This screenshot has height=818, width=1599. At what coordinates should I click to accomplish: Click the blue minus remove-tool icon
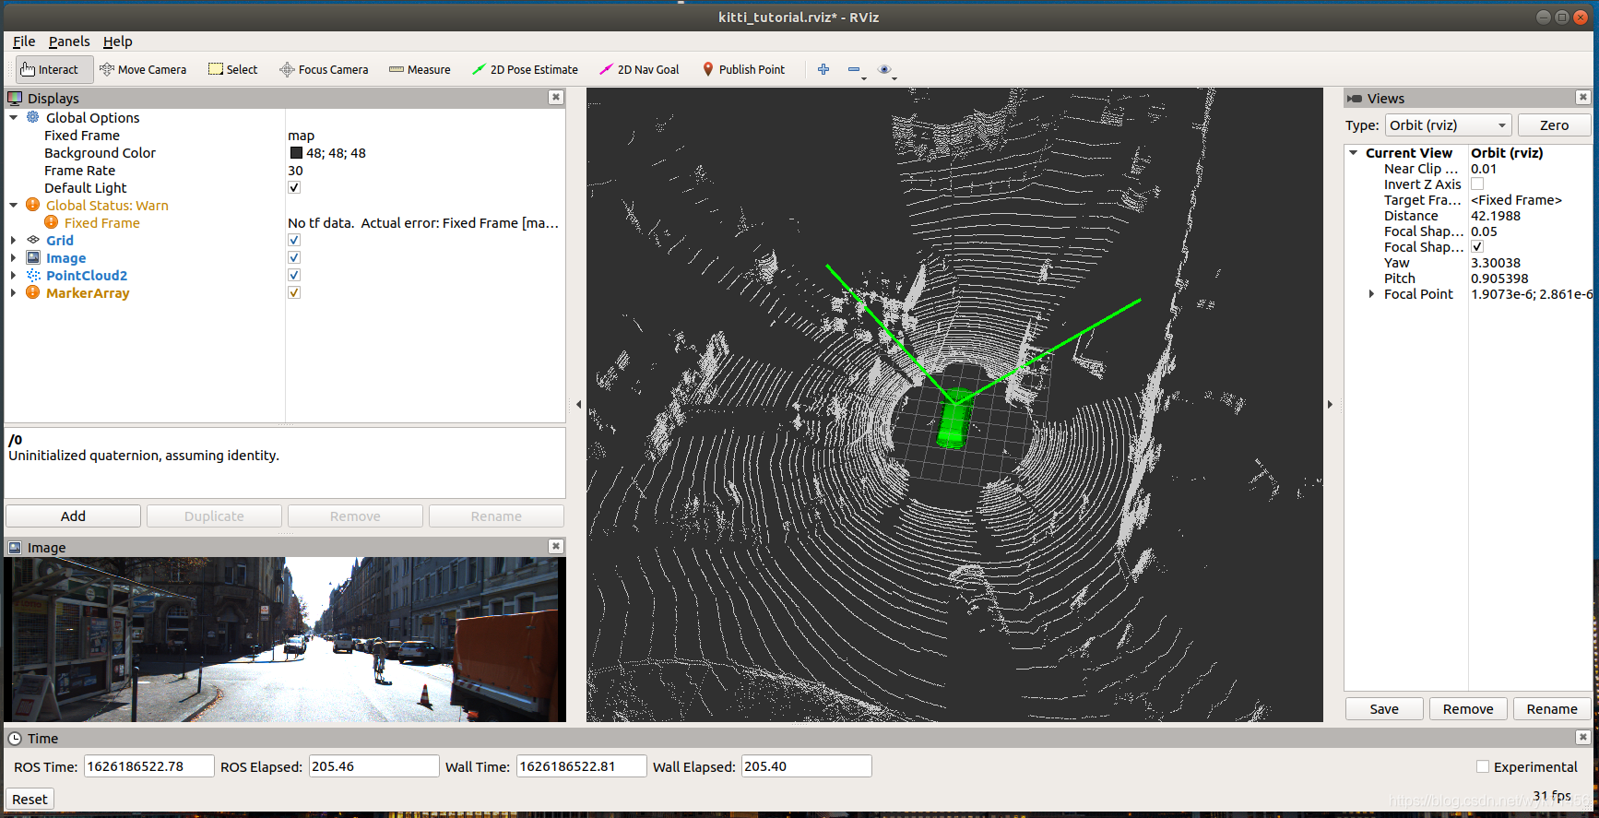tap(854, 69)
